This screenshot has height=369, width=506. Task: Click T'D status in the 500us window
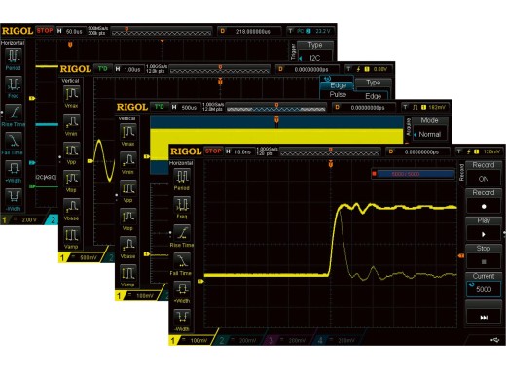pyautogui.click(x=159, y=107)
